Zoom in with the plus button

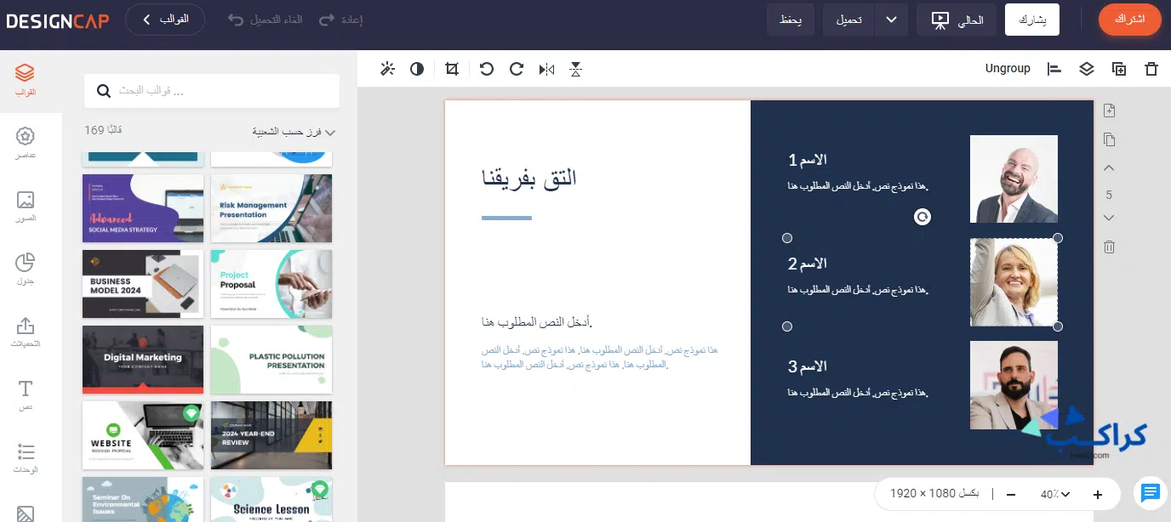[1098, 494]
